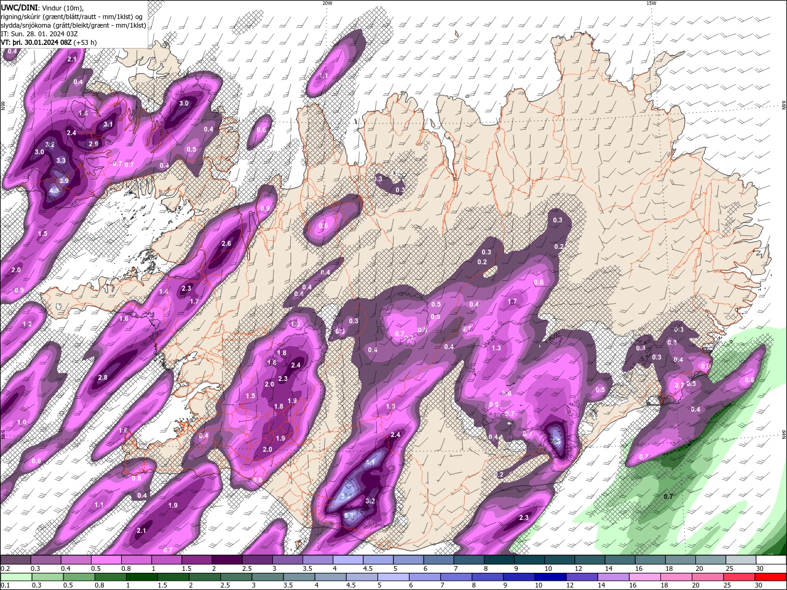Click the bright pink 0.5 snow legend swatch
Viewport: 787px width, 590px height.
106,560
